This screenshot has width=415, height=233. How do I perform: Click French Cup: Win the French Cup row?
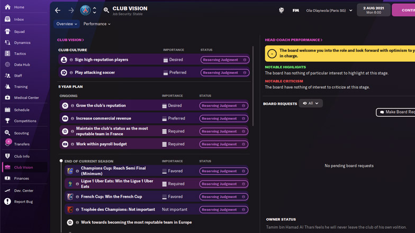(157, 197)
